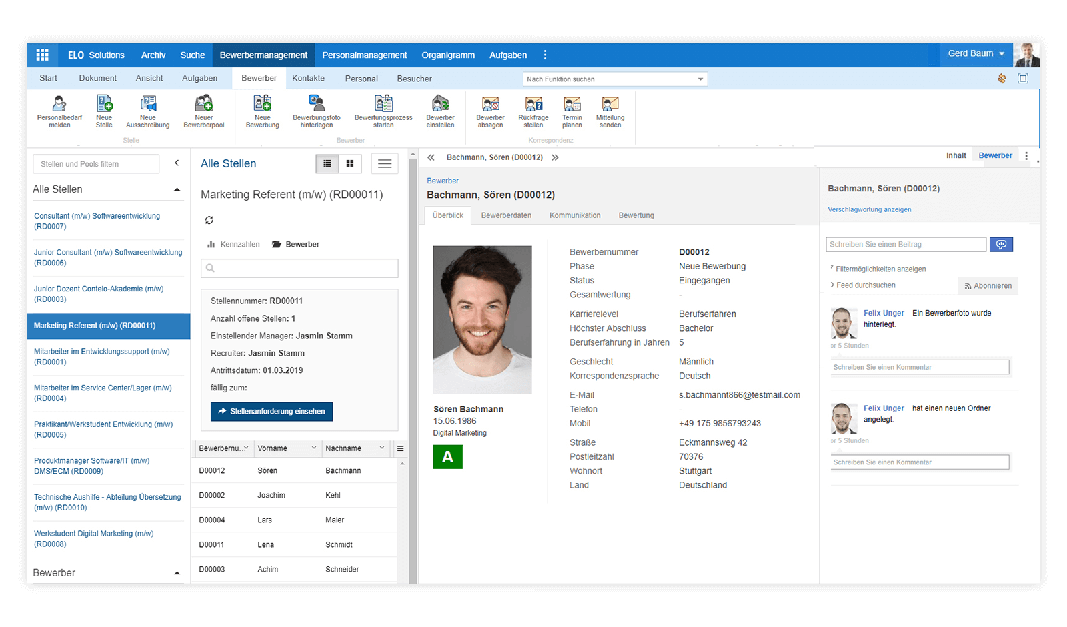Start the Bewertungsprozess via ribbon icon
Screen dimensions: 1067x627
(x=383, y=104)
